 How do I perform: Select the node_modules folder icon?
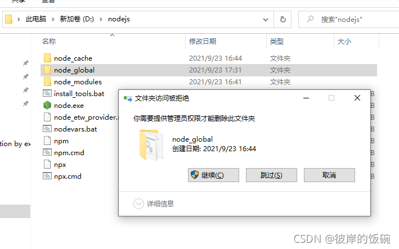coord(47,82)
